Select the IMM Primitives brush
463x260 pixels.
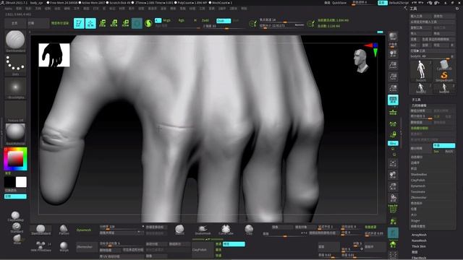41,246
